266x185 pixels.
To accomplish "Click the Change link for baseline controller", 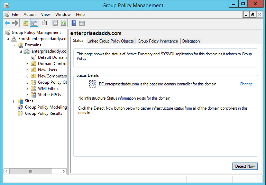I will pyautogui.click(x=246, y=84).
